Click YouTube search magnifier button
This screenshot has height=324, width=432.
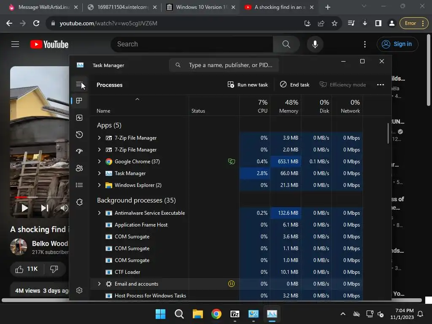coord(286,44)
